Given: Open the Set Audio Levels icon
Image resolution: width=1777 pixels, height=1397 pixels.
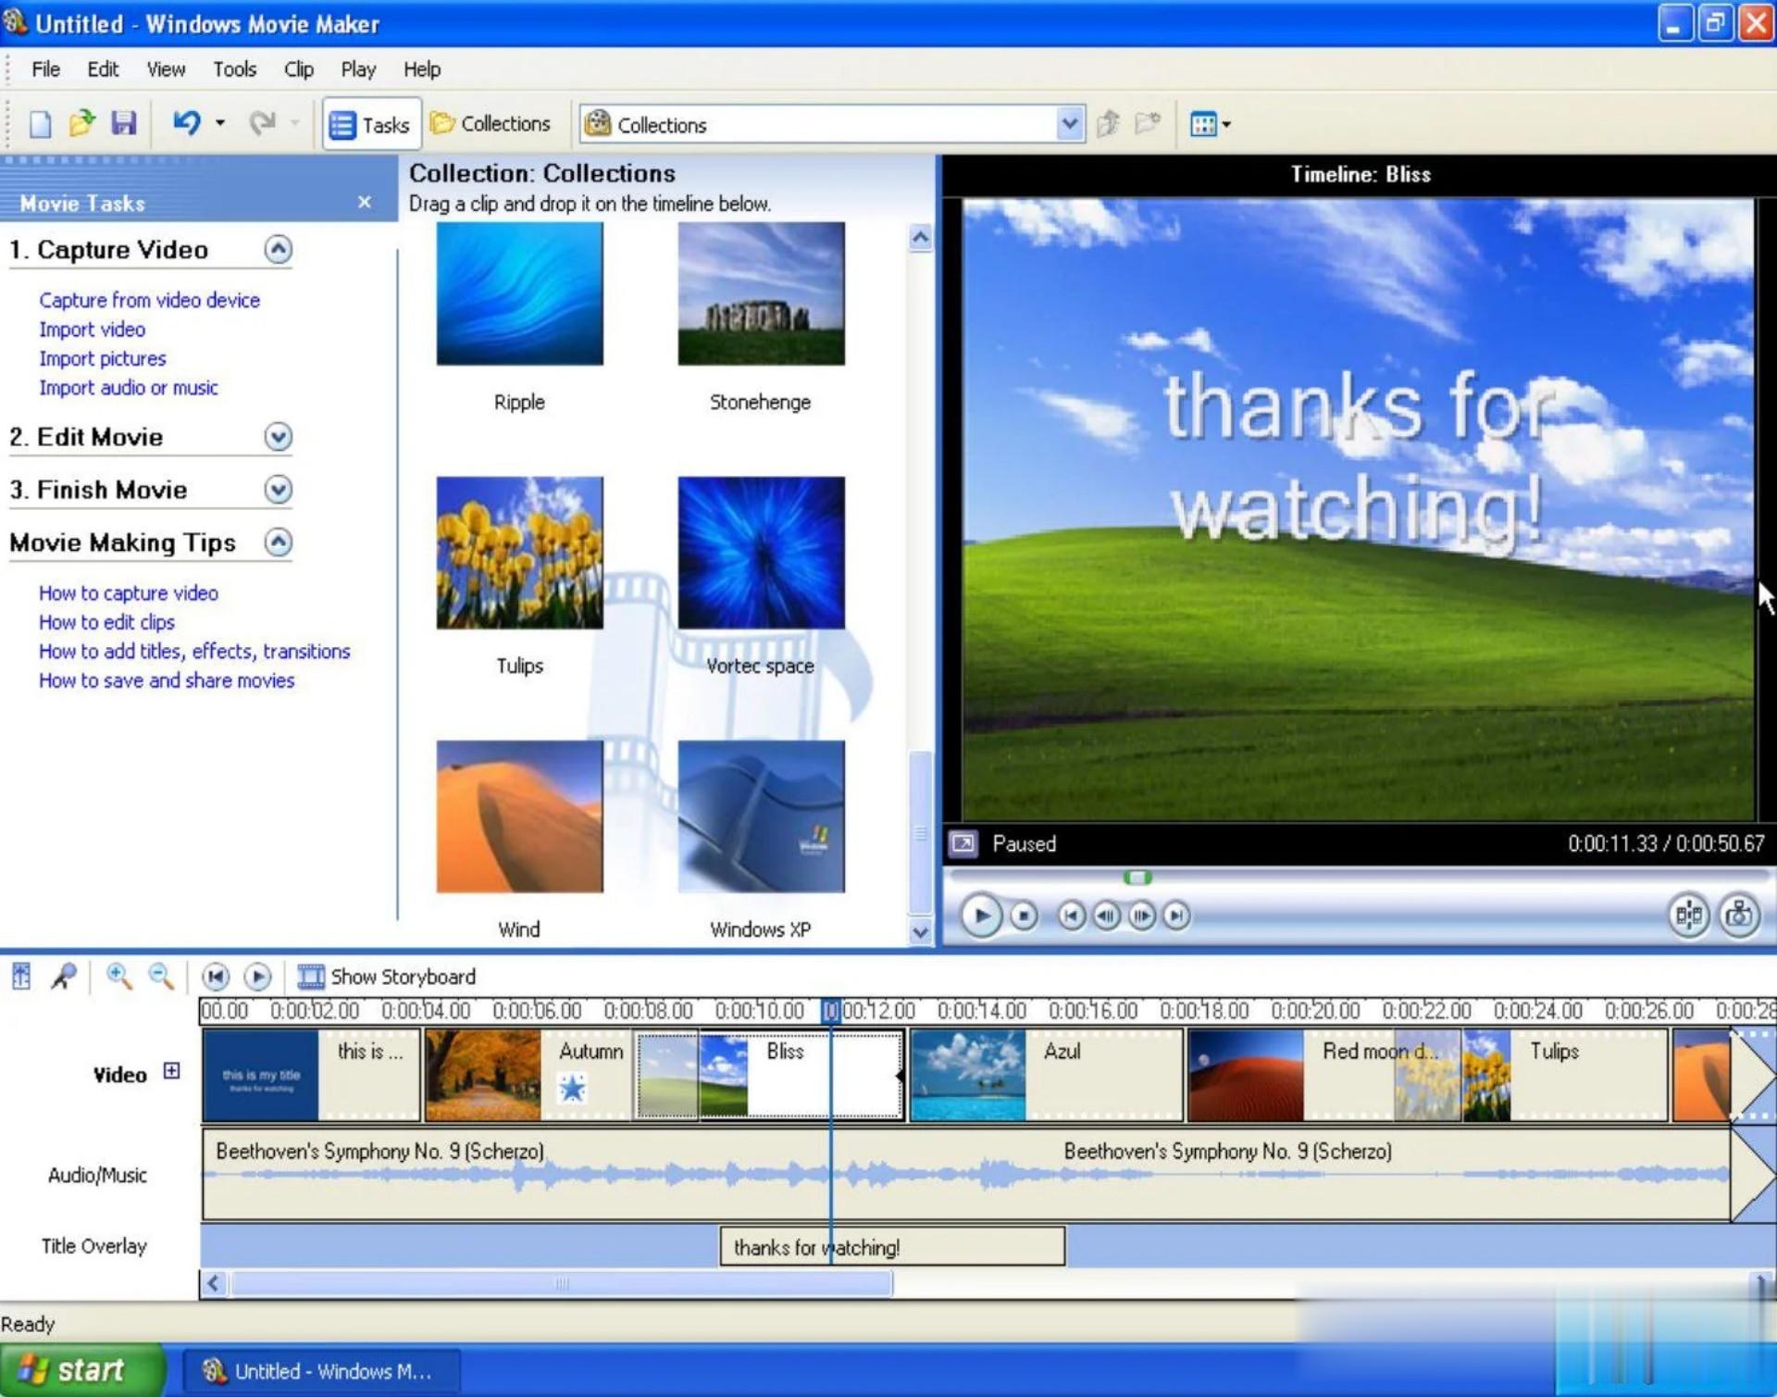Looking at the screenshot, I should [x=19, y=977].
